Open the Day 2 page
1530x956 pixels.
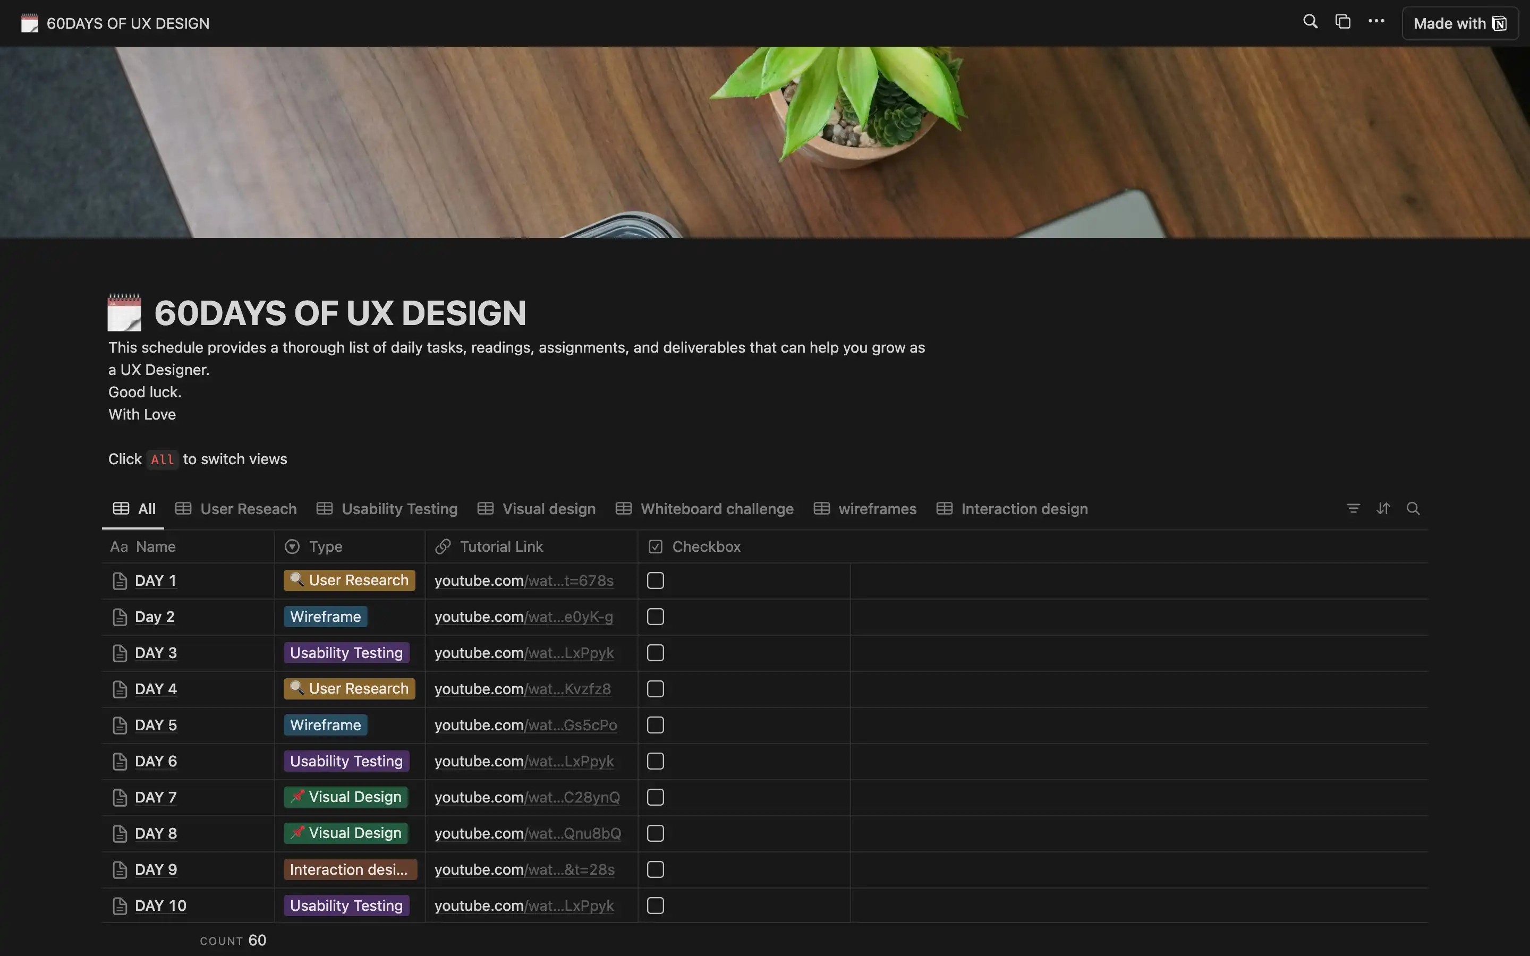coord(154,617)
